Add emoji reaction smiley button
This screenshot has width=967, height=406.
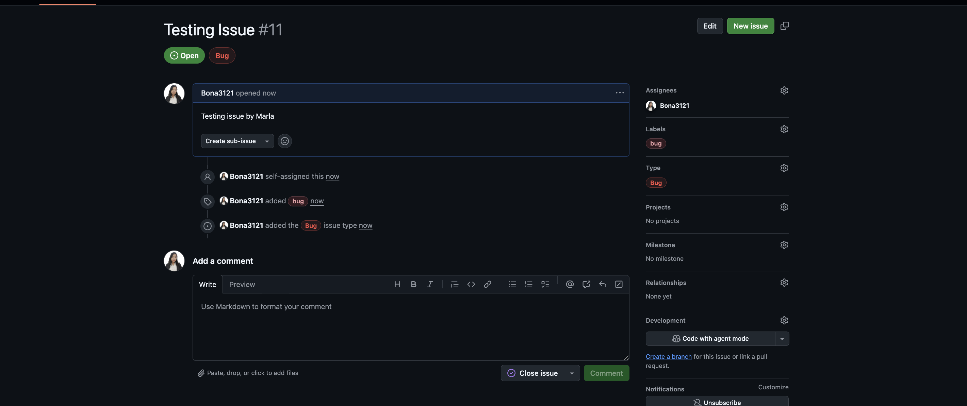click(x=284, y=141)
